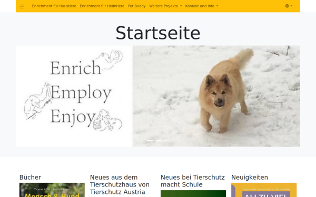Screen dimensions: 316x197
Task: Expand the Weitere Projekte dropdown menu
Action: (x=165, y=6)
